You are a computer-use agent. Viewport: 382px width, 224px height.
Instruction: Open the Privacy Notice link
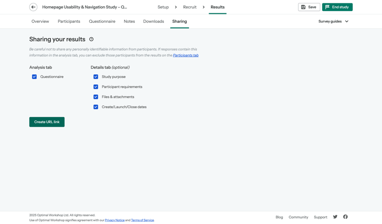click(115, 220)
